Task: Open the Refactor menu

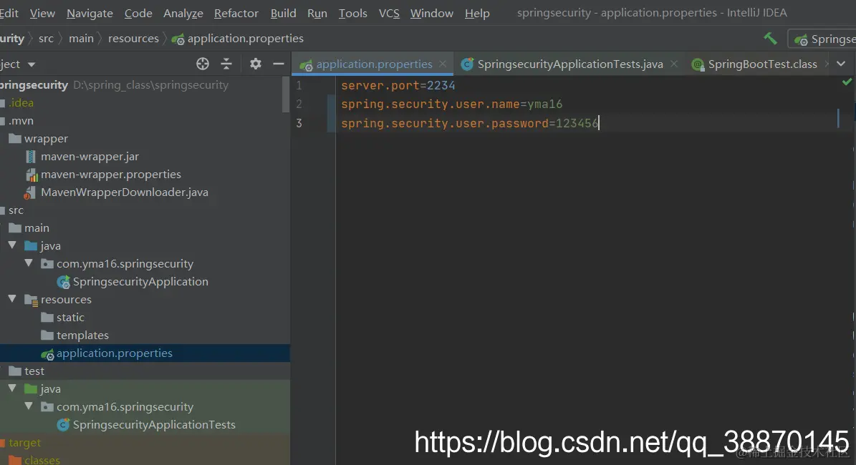Action: tap(236, 13)
